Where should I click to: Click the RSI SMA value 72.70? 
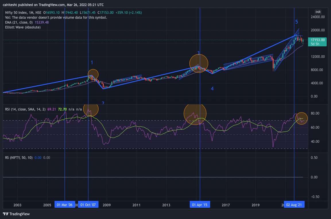pos(62,109)
